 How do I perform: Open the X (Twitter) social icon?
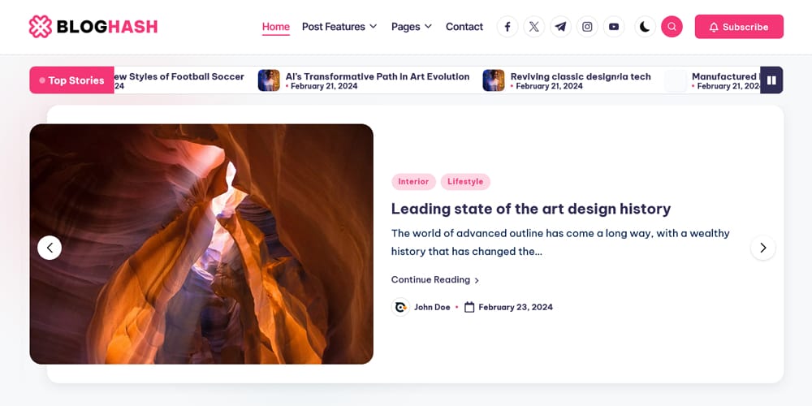pos(533,27)
